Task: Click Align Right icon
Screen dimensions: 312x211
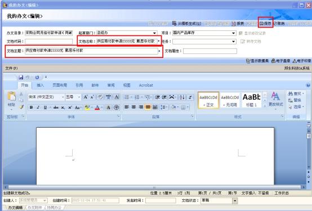Action: pos(141,107)
